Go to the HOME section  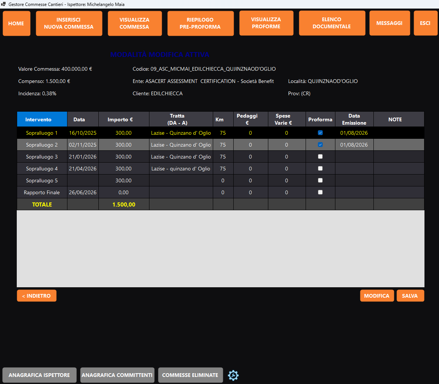point(16,23)
